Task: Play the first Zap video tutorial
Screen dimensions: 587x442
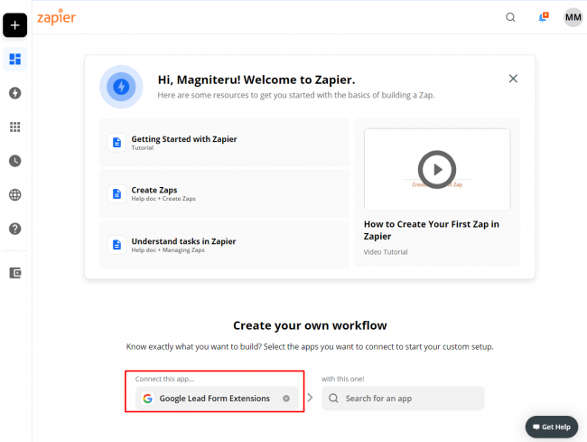Action: [437, 168]
